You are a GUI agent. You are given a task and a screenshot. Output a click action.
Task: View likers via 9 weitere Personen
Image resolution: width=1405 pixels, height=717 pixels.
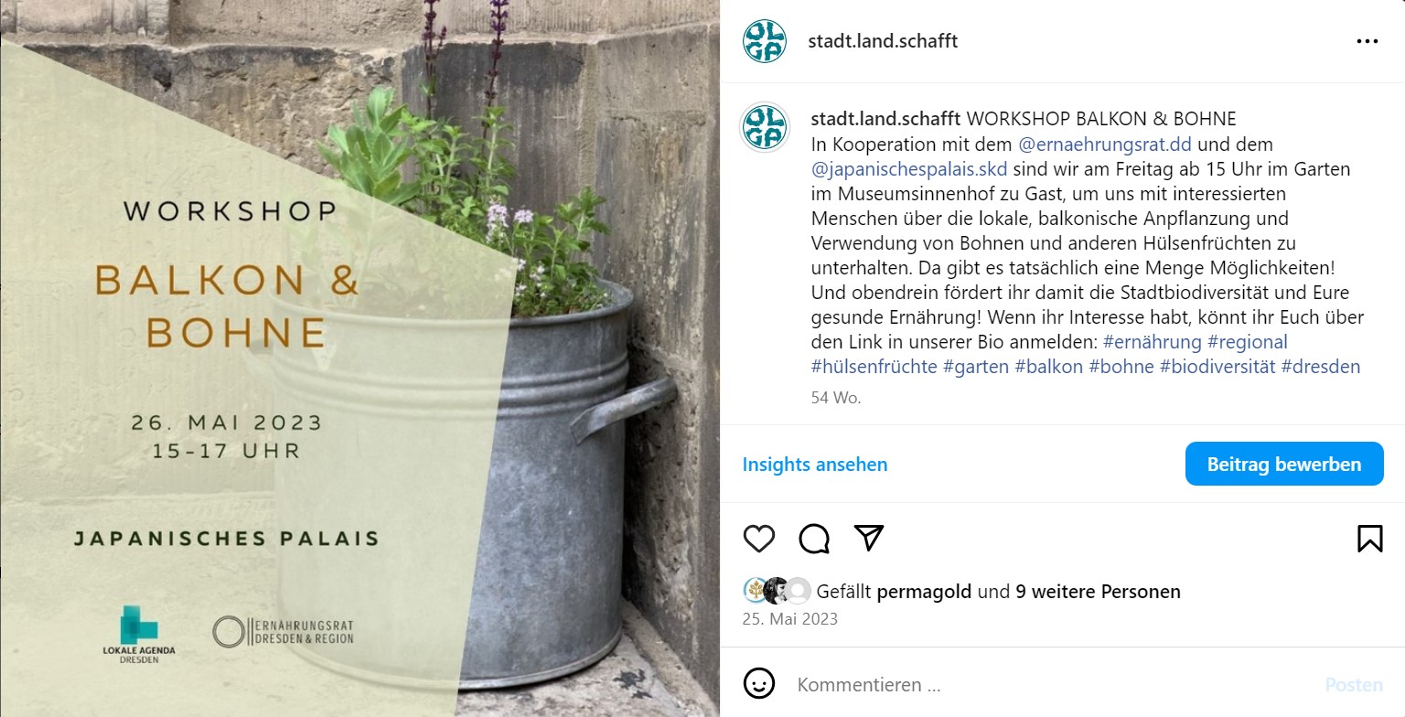pyautogui.click(x=1098, y=592)
